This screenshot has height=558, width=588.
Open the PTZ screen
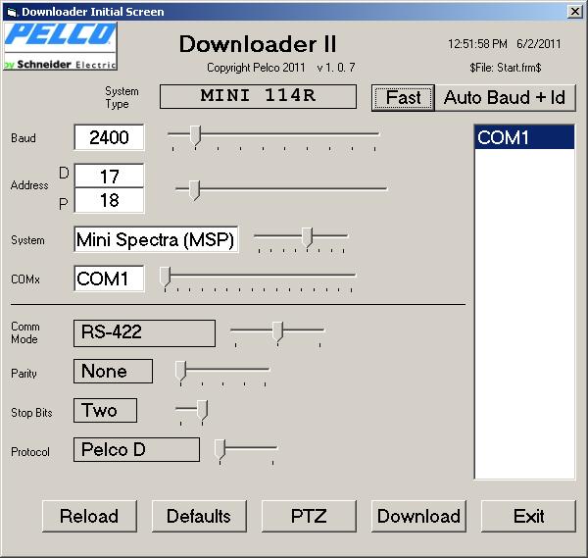309,516
